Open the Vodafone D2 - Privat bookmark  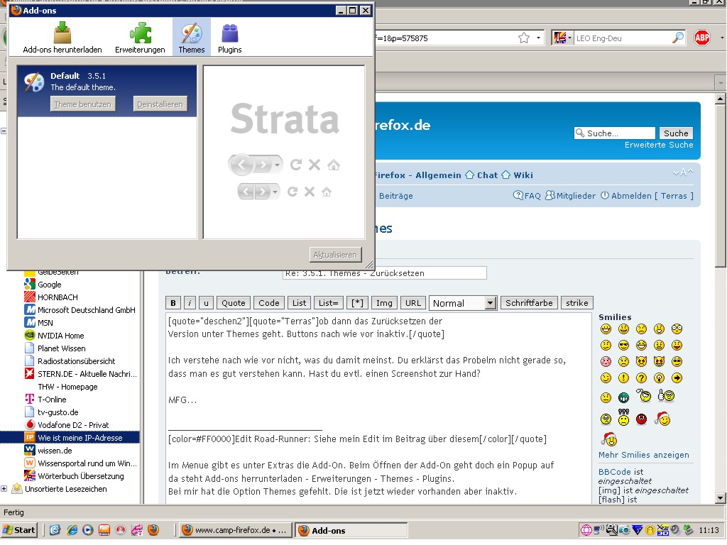point(73,425)
